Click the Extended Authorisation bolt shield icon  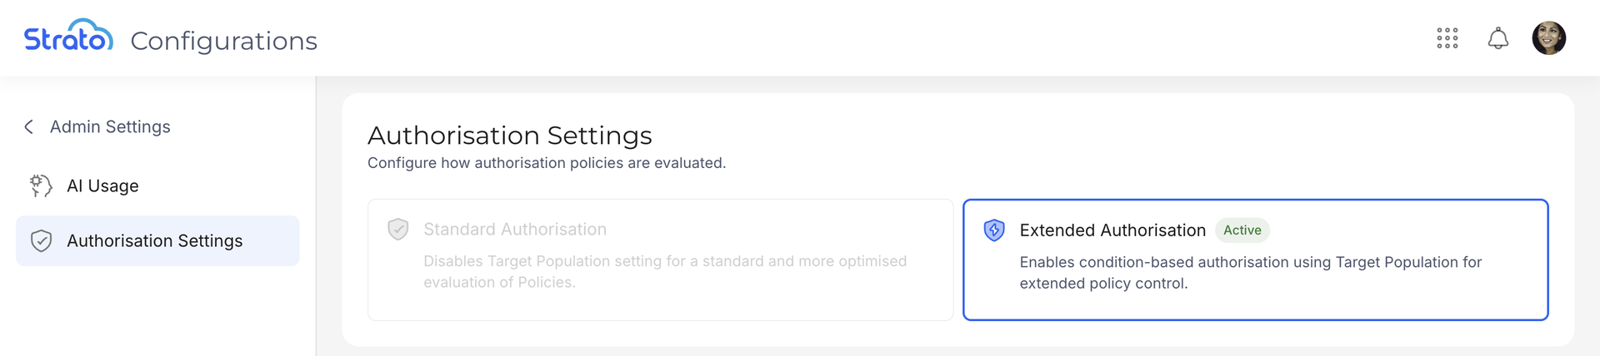tap(994, 230)
